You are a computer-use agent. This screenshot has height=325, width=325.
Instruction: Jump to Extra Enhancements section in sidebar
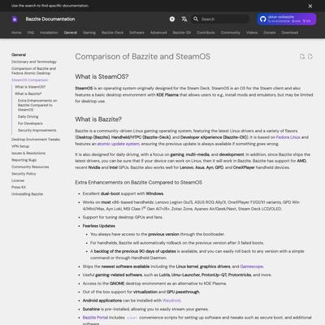pos(37,105)
